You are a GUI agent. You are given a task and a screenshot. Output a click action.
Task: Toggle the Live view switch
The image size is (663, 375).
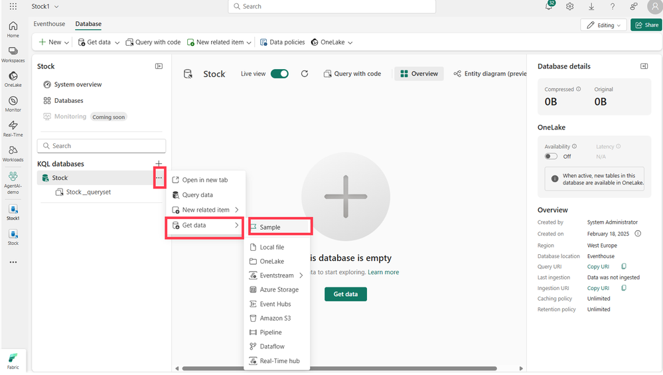tap(279, 74)
